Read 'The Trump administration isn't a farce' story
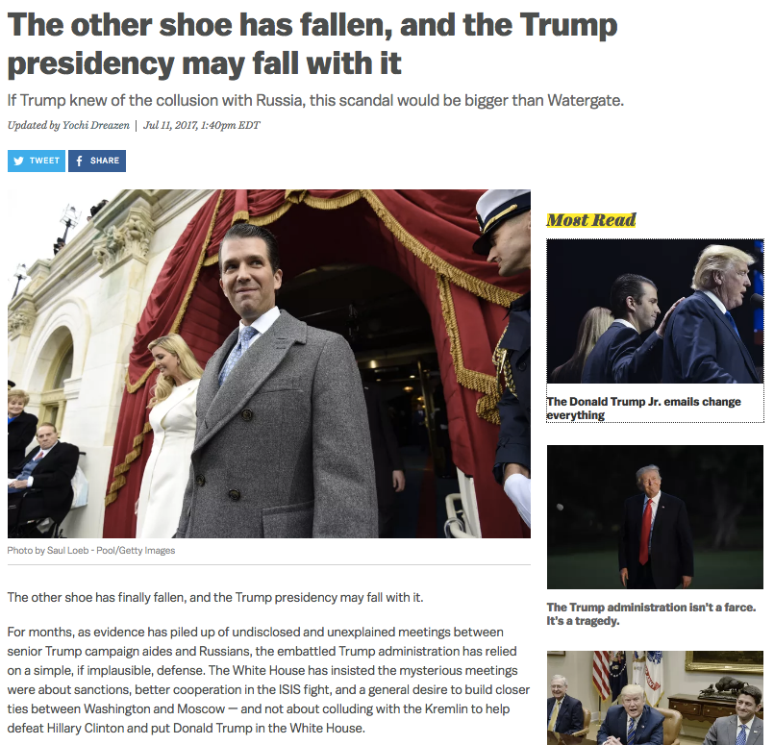 (651, 613)
